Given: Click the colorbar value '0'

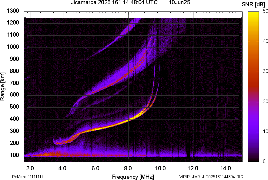Looking at the screenshot, I should pos(264,161).
